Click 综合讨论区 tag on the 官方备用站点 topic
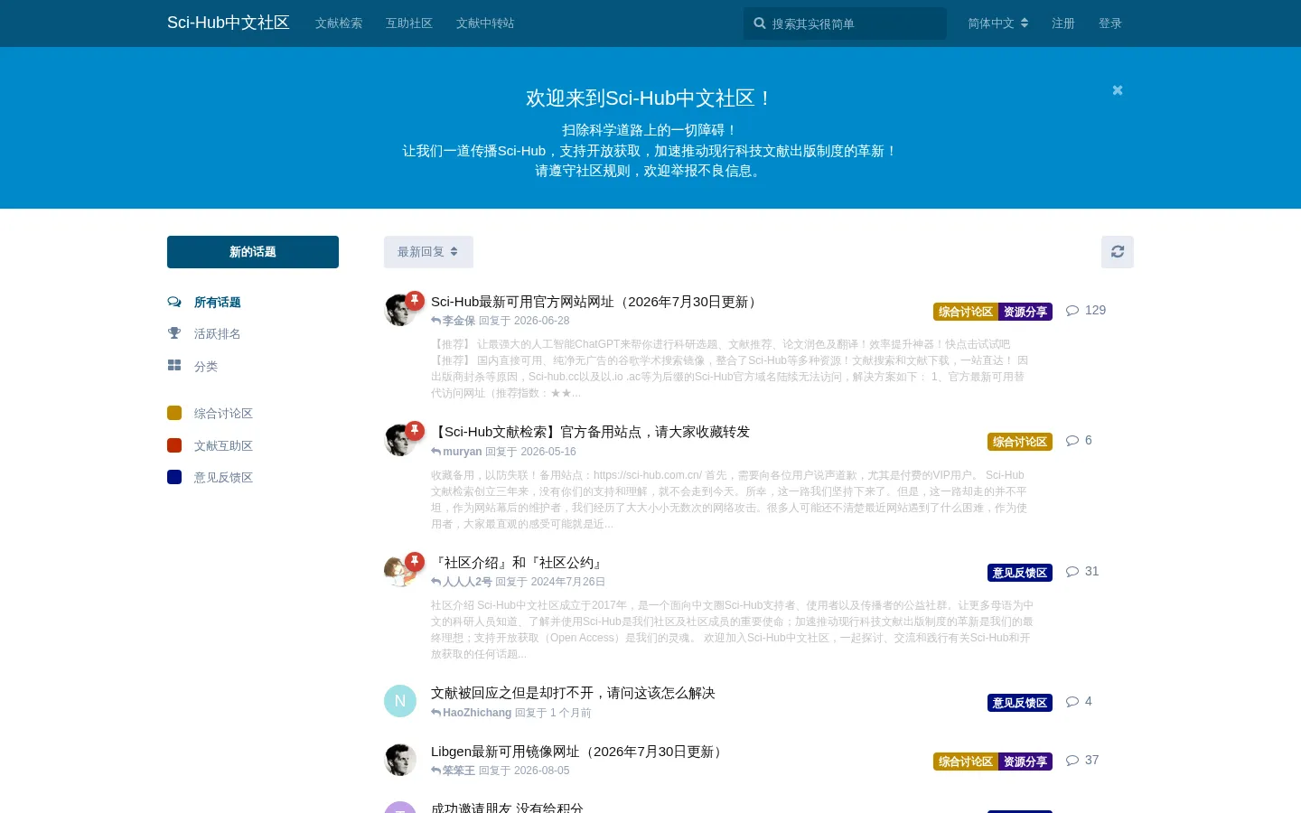The height and width of the screenshot is (813, 1301). pyautogui.click(x=1020, y=442)
